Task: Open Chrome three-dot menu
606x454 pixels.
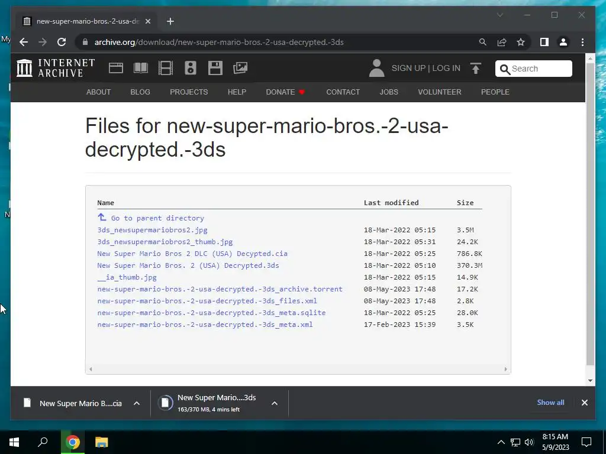Action: 582,42
